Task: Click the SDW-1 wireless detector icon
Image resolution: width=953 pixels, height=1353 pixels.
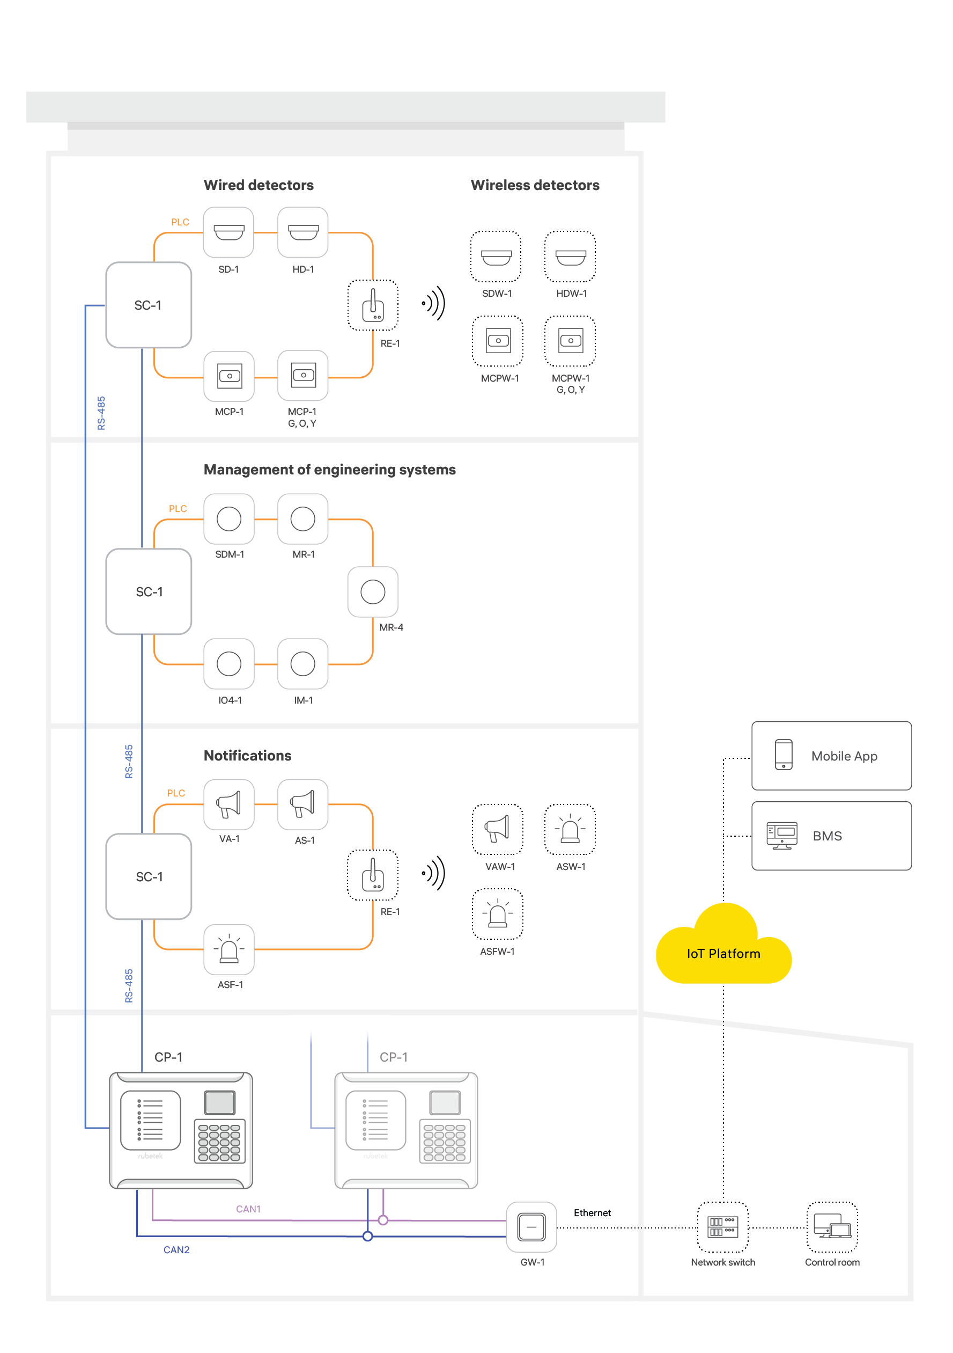Action: (496, 257)
